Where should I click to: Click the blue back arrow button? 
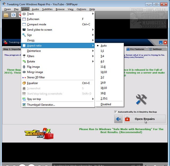coord(118,119)
